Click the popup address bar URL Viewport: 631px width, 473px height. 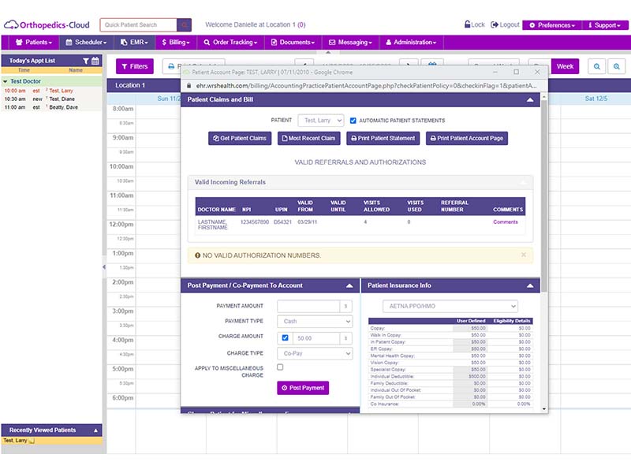point(366,86)
